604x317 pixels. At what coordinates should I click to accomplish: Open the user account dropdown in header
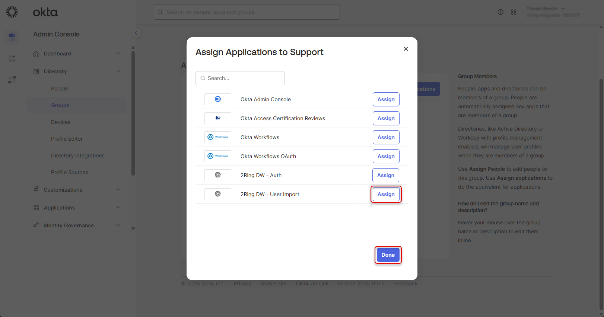point(553,12)
